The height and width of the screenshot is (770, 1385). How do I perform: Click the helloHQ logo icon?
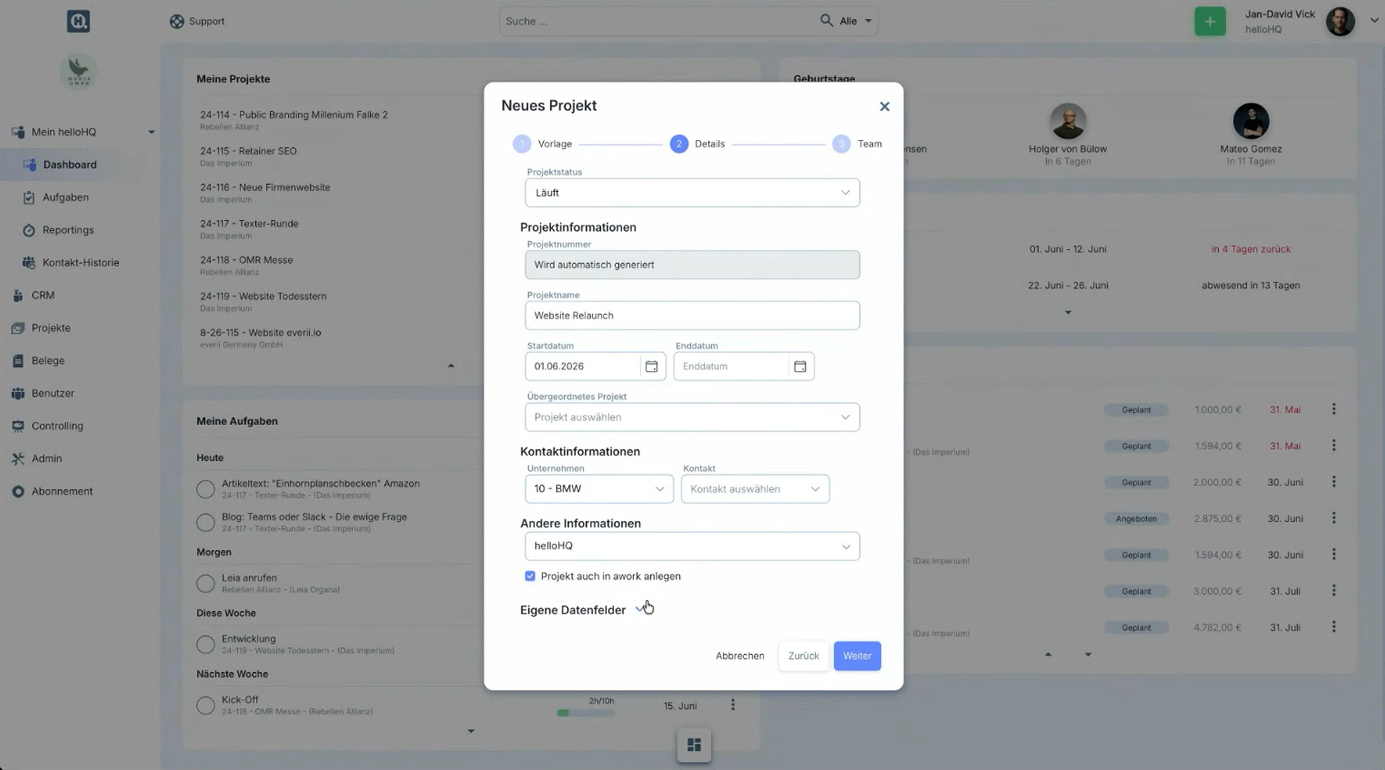78,21
